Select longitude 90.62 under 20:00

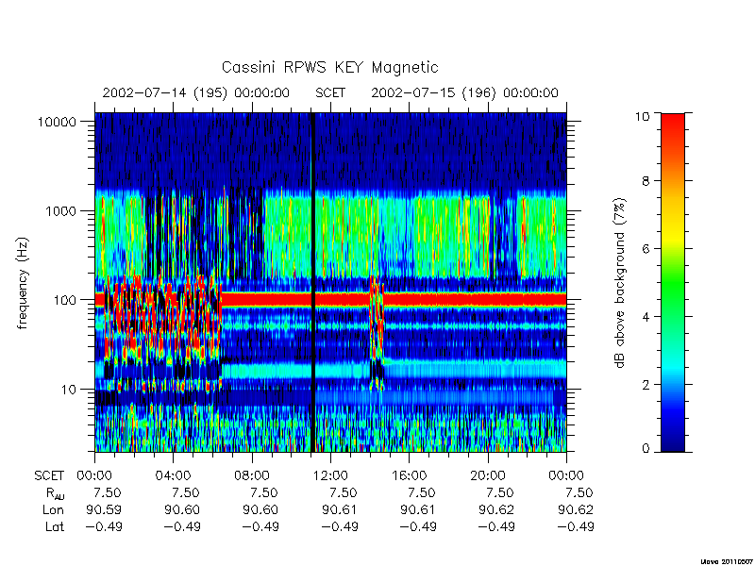496,509
